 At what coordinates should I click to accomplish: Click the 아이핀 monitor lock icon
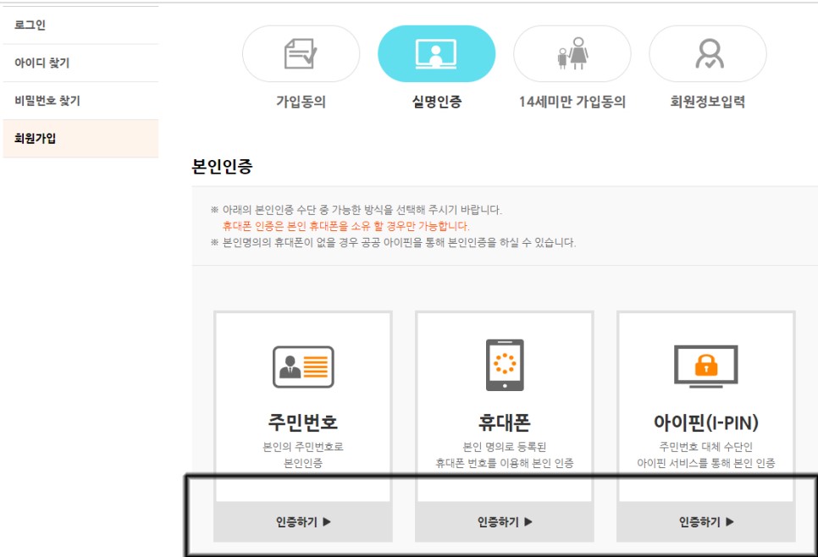click(706, 367)
